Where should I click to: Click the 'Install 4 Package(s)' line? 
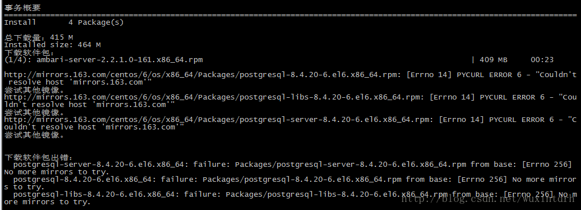tap(64, 22)
